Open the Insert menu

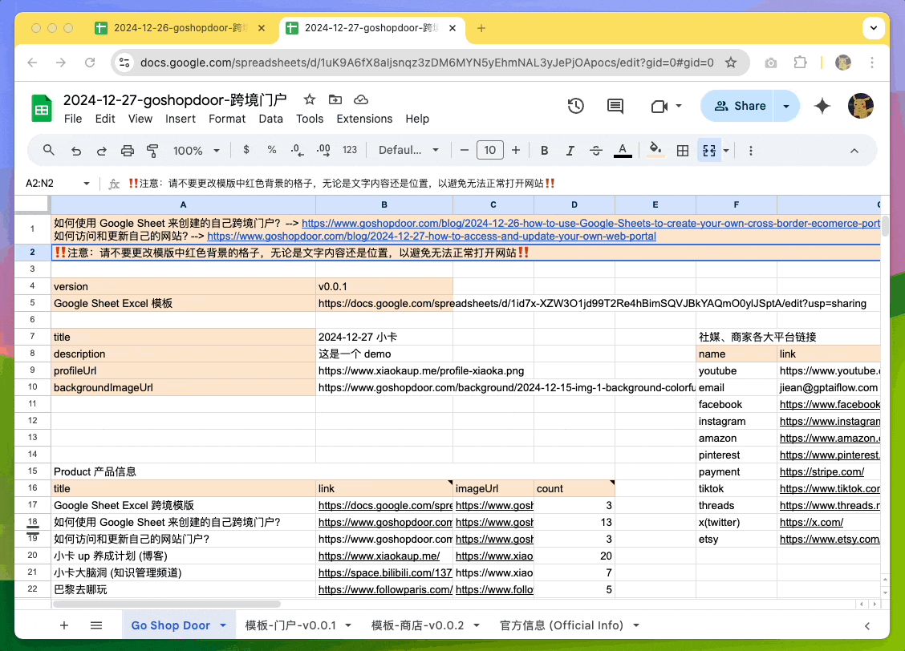pyautogui.click(x=181, y=119)
